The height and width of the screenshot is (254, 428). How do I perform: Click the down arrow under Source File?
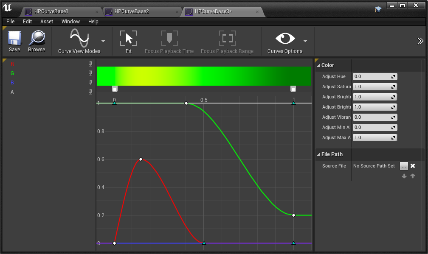tap(404, 176)
